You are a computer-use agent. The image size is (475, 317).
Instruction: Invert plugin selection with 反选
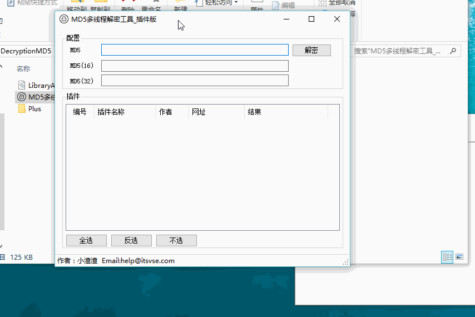pos(131,240)
